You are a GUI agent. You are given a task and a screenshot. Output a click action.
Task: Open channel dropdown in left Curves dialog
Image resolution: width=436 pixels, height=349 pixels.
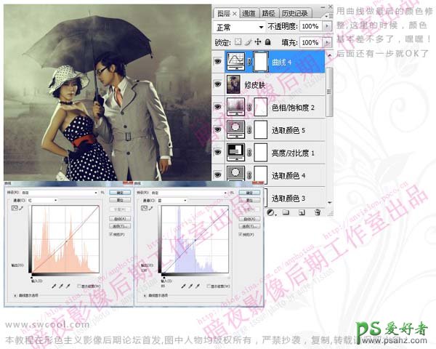(43, 200)
